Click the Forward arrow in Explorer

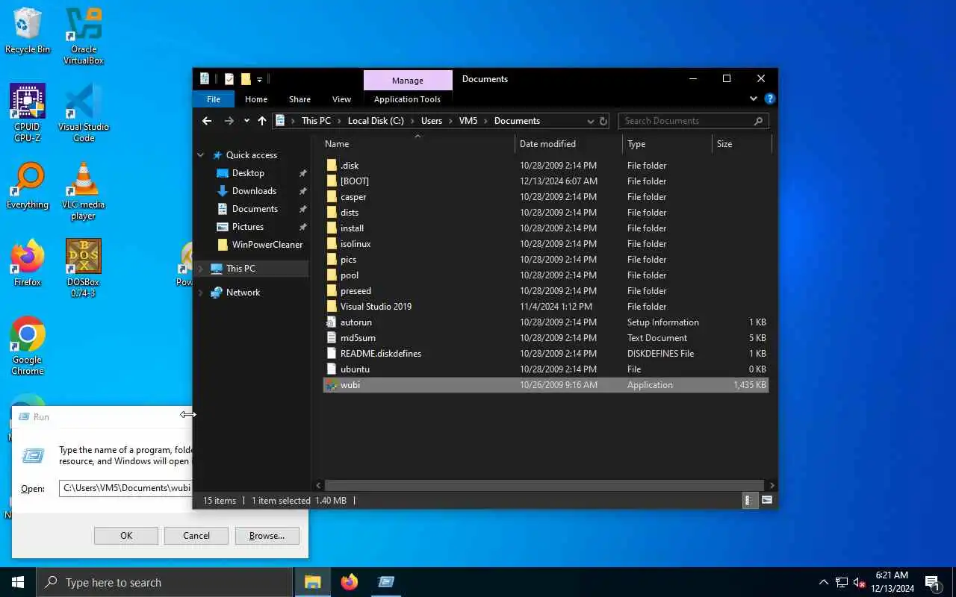pyautogui.click(x=229, y=121)
